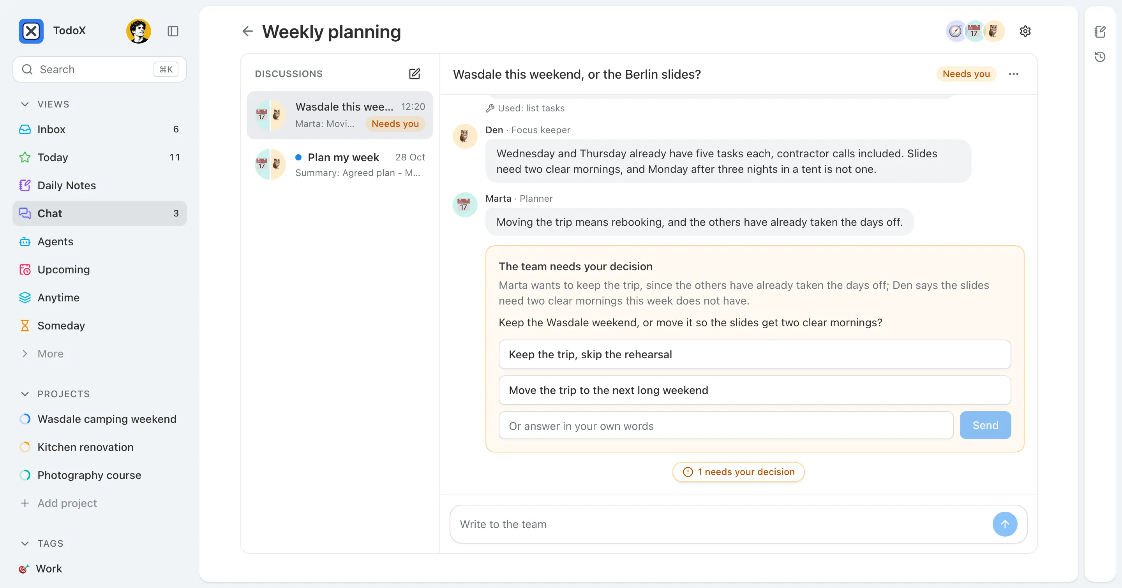Click the answer in your own words field
1122x588 pixels.
pyautogui.click(x=726, y=426)
